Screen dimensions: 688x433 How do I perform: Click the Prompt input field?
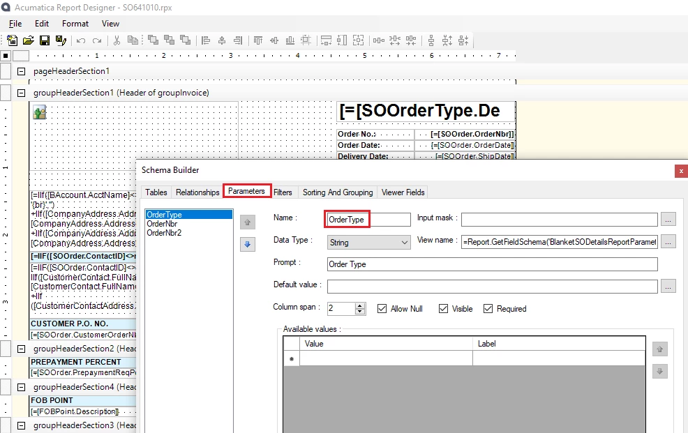[x=493, y=264]
